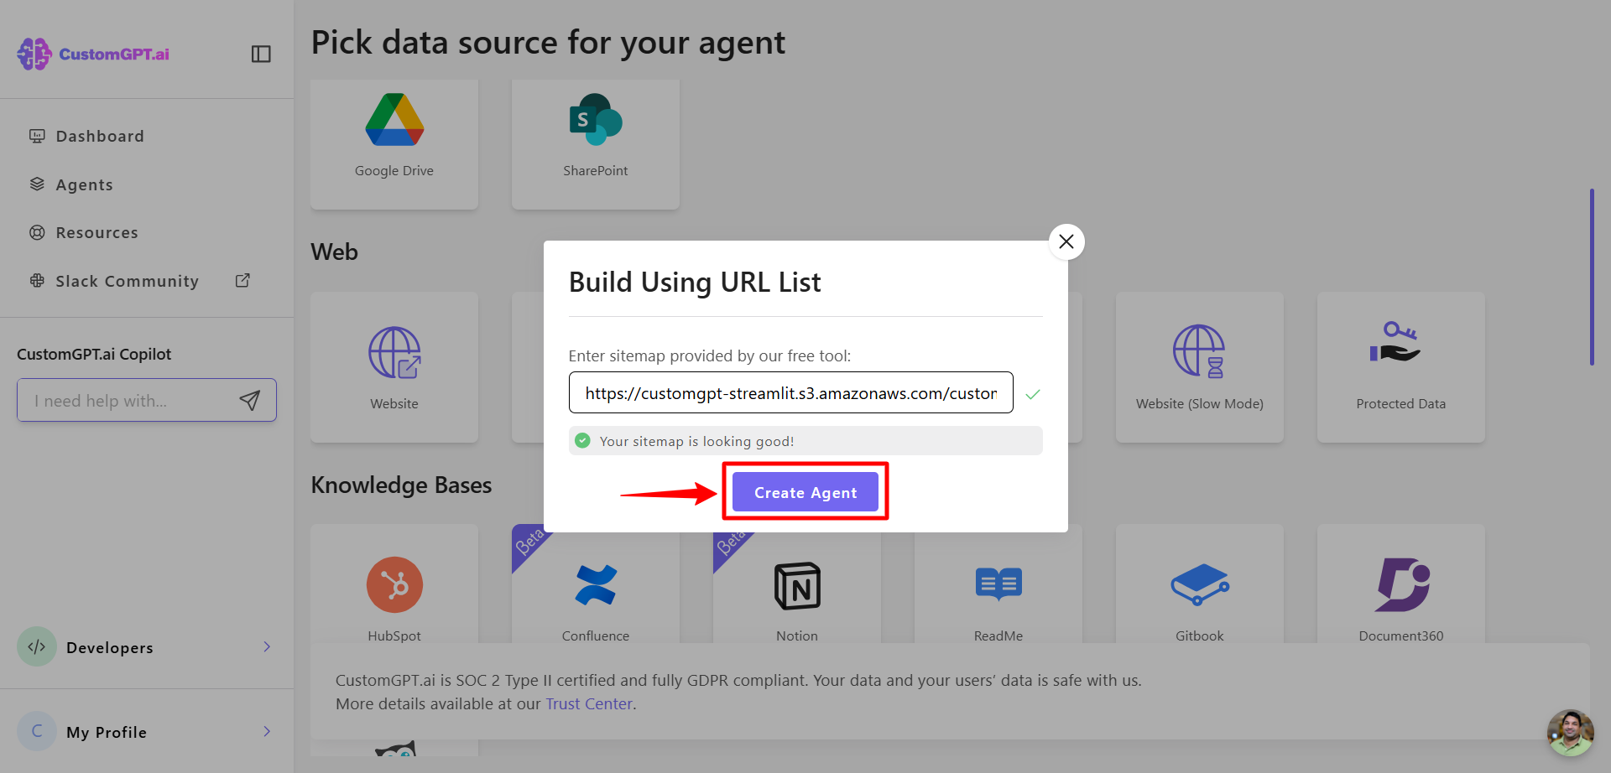Choose the Website (Slow Mode) card
The width and height of the screenshot is (1611, 773).
(x=1200, y=367)
